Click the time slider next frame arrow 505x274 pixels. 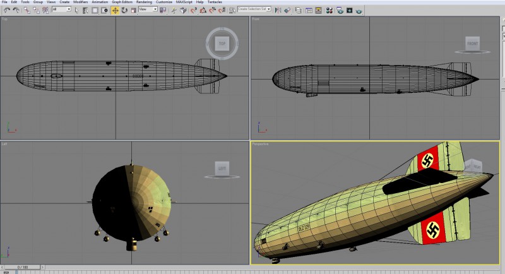[x=42, y=267]
